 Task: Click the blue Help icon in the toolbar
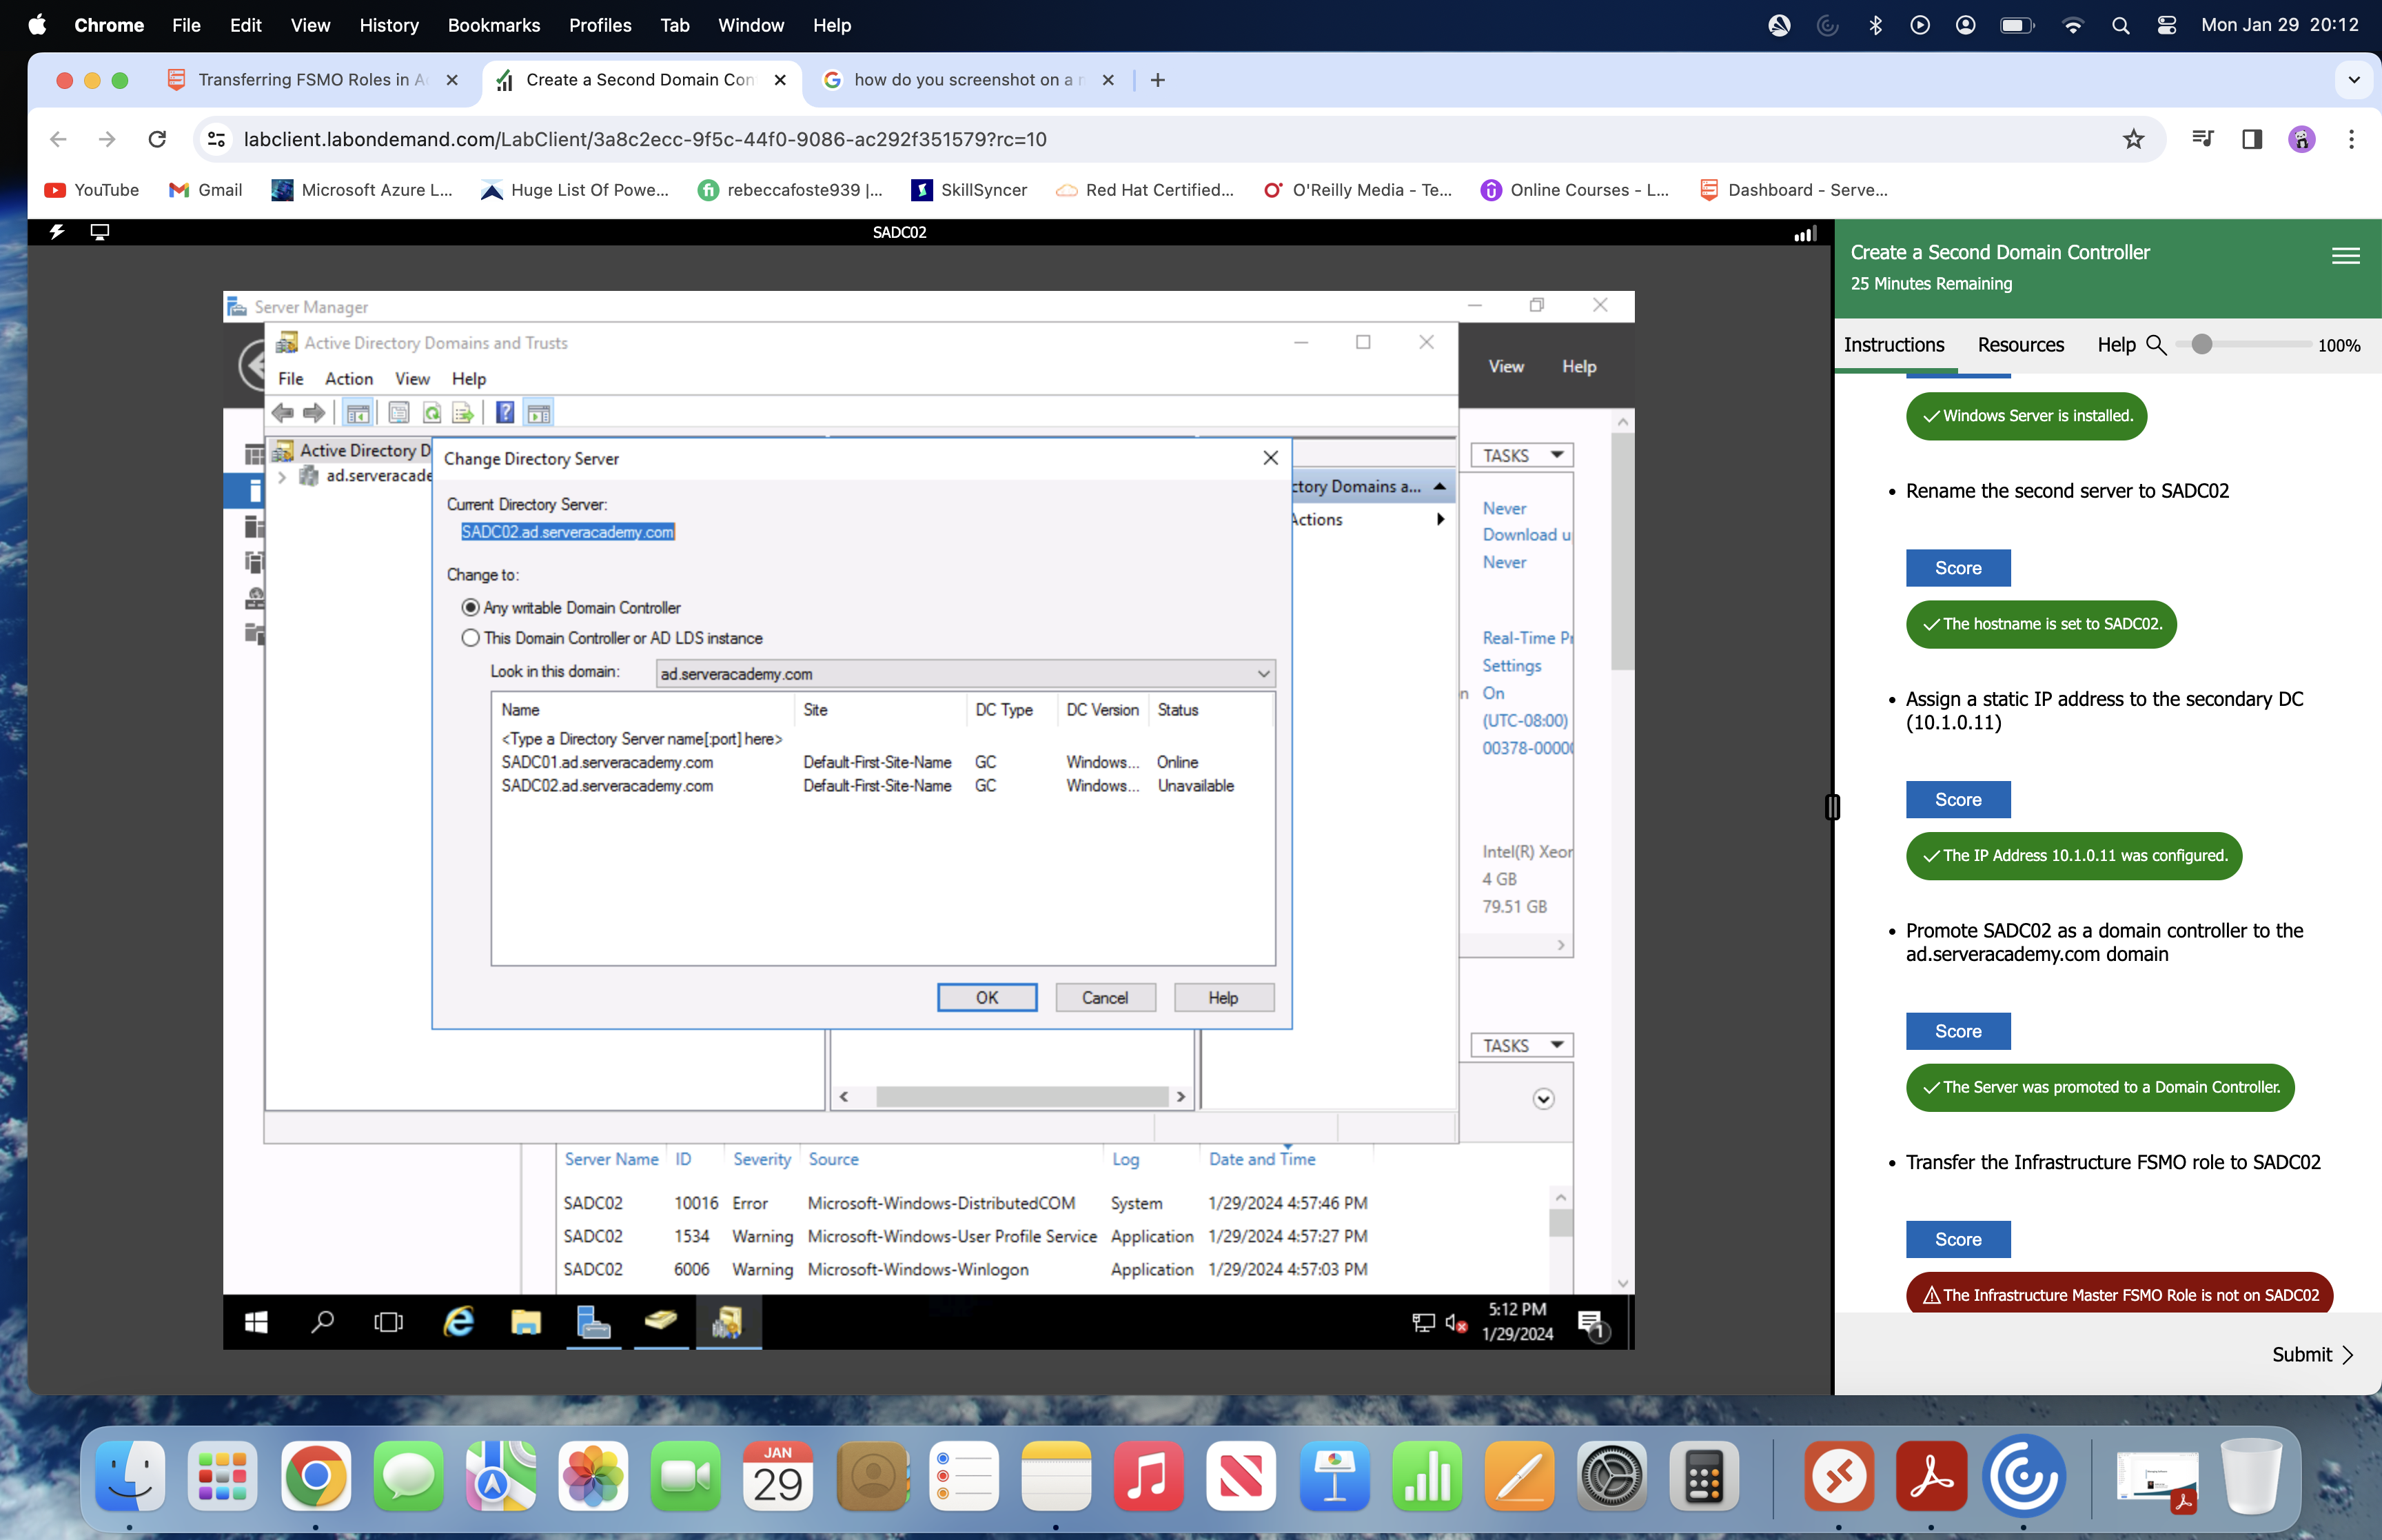pyautogui.click(x=506, y=413)
